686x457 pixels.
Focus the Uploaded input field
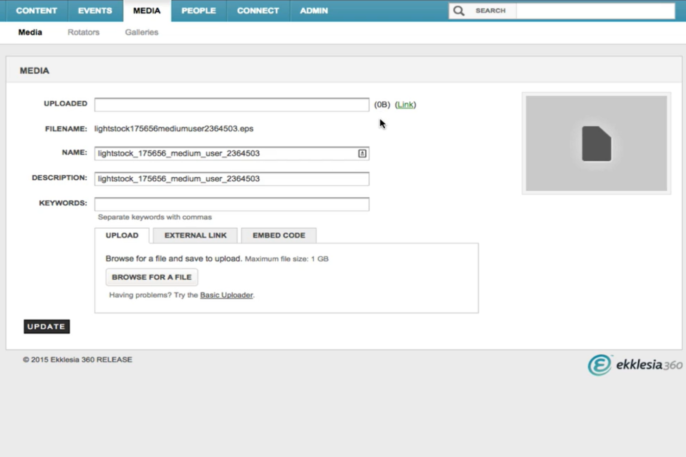coord(232,105)
